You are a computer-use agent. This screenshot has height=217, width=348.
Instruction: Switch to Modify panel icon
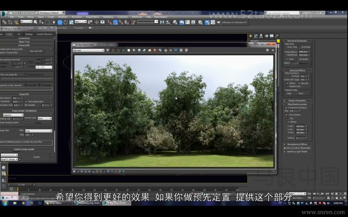pos(256,36)
